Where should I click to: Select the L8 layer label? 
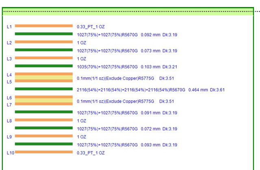tap(9, 121)
